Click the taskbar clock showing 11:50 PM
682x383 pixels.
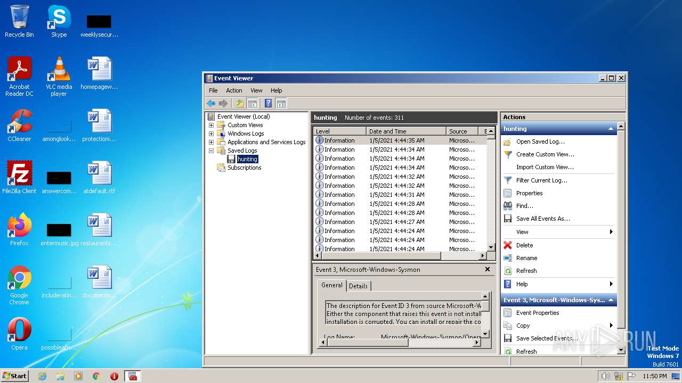tap(655, 376)
